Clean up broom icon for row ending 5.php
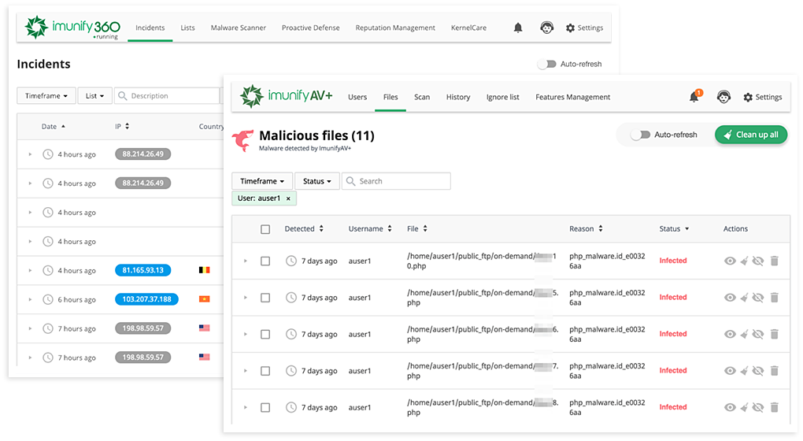Image resolution: width=803 pixels, height=441 pixels. pos(744,298)
